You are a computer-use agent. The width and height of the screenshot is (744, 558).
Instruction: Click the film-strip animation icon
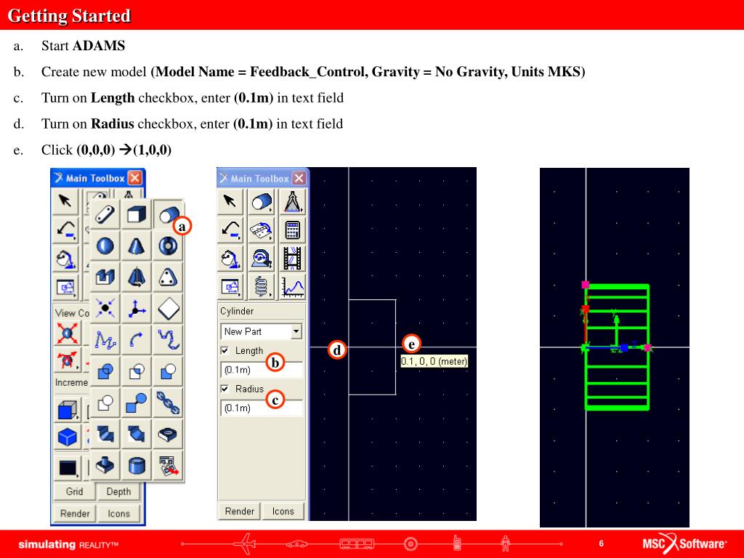tap(292, 259)
